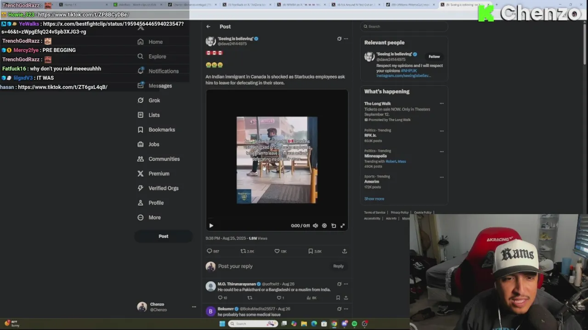Open video settings gear icon
The height and width of the screenshot is (330, 588).
pos(324,225)
